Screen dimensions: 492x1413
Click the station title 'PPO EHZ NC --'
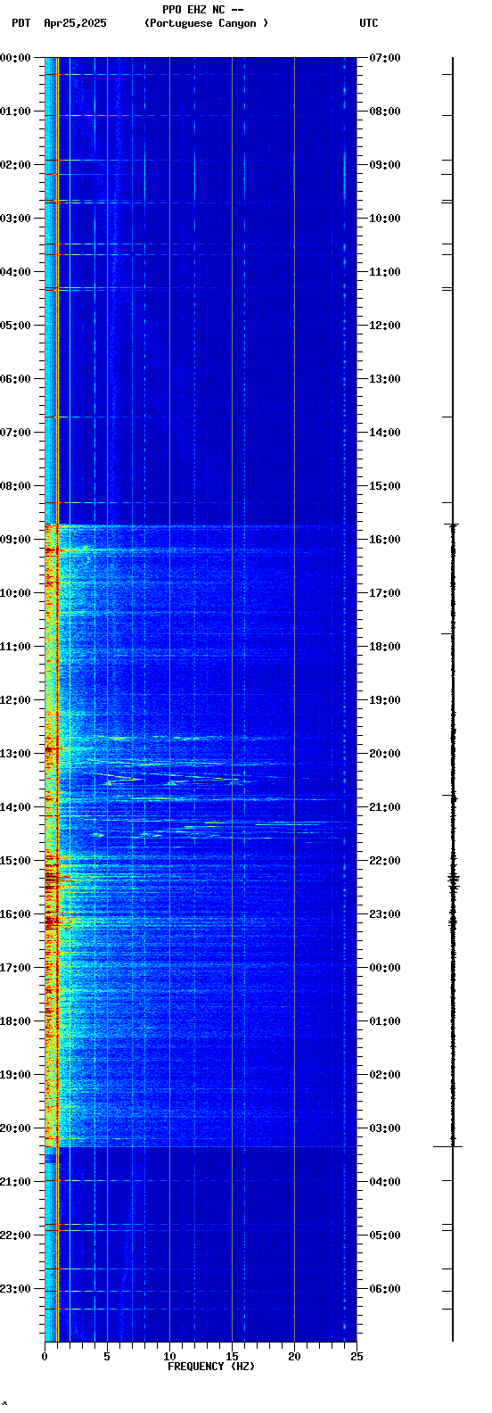[x=203, y=10]
